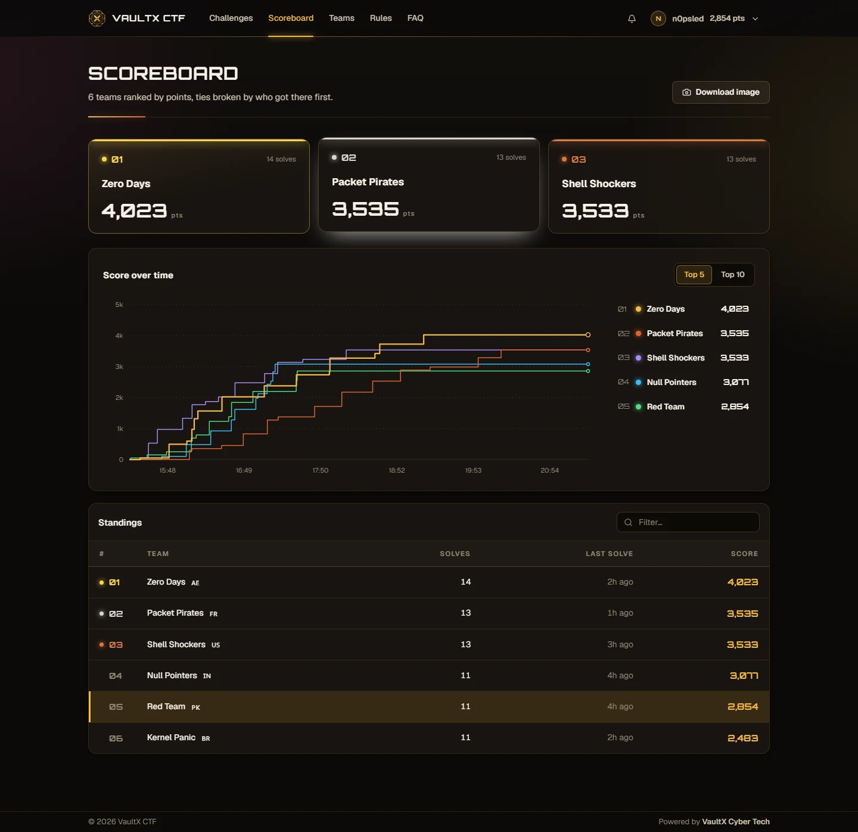Viewport: 858px width, 832px height.
Task: Open the Challenges page
Action: point(231,18)
